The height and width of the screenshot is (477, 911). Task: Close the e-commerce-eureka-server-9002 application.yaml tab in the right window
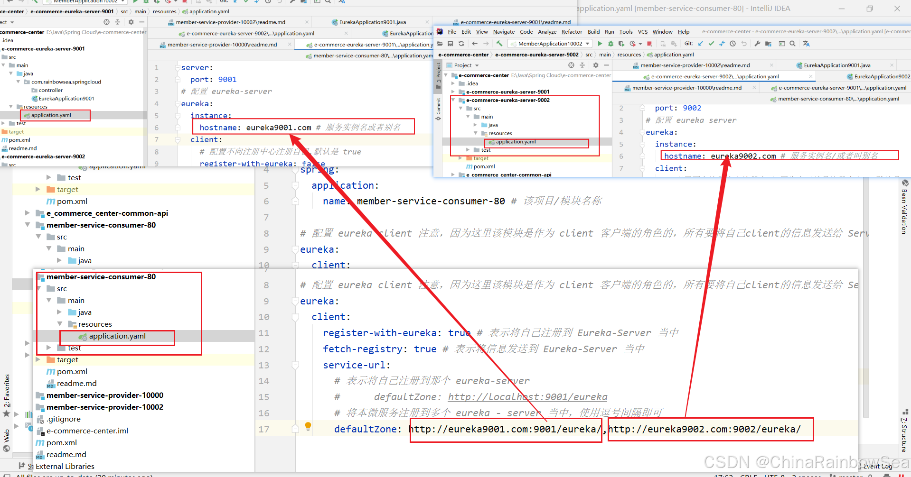(x=811, y=76)
